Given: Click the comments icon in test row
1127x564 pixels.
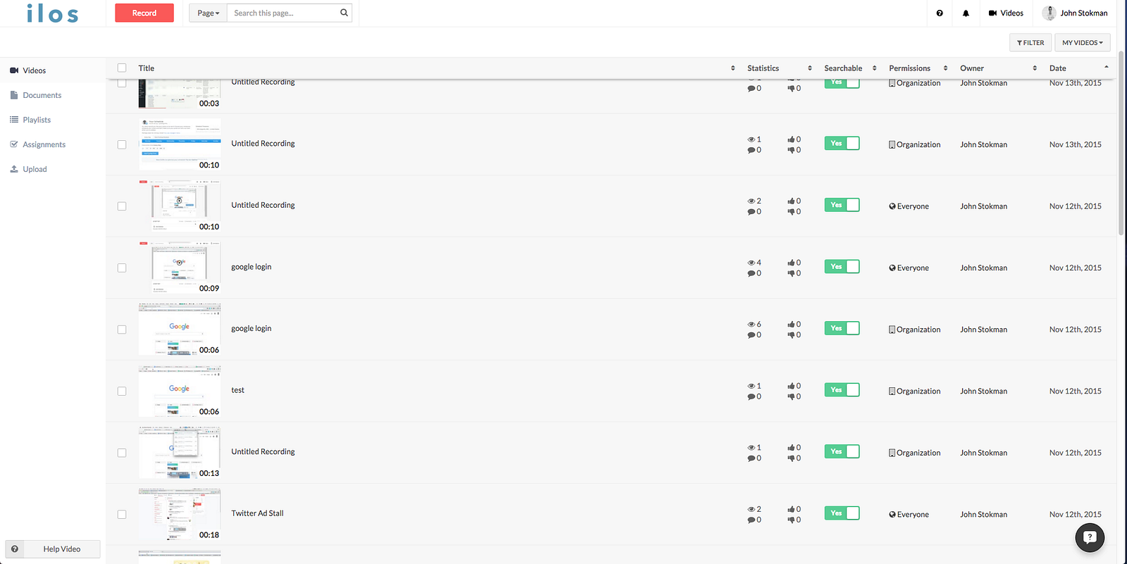Looking at the screenshot, I should (x=751, y=396).
